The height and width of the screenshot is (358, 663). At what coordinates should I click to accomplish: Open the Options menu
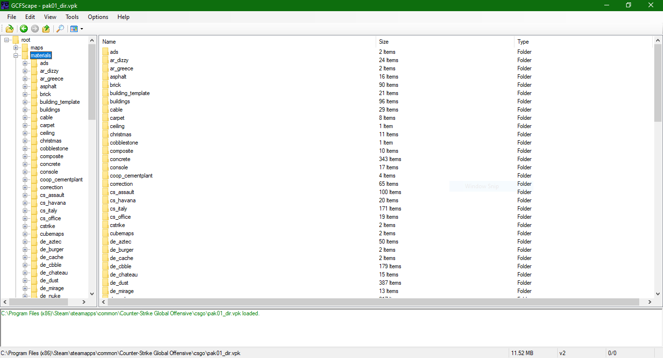98,17
